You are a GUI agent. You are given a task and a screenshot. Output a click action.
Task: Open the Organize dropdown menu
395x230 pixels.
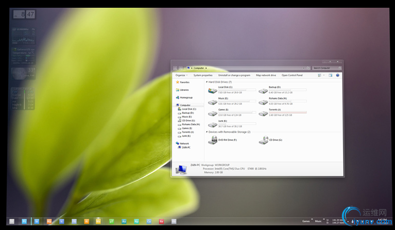point(181,75)
